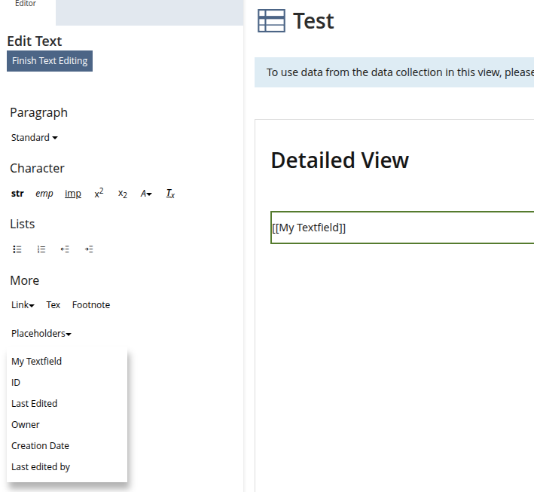
Task: Choose My Textfield placeholder from list
Action: click(37, 362)
